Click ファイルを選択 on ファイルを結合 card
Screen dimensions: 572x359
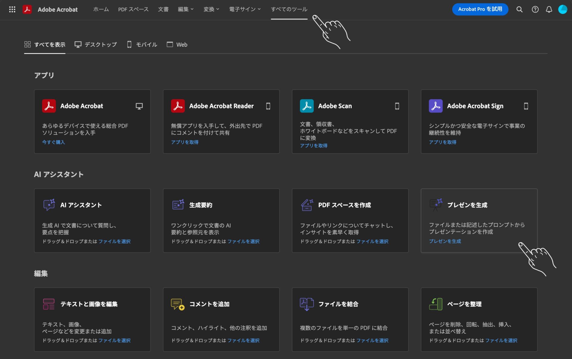(372, 341)
